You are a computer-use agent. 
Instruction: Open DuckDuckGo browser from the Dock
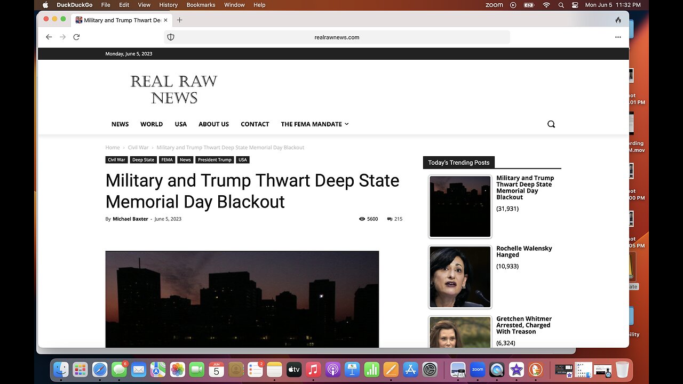pyautogui.click(x=535, y=369)
